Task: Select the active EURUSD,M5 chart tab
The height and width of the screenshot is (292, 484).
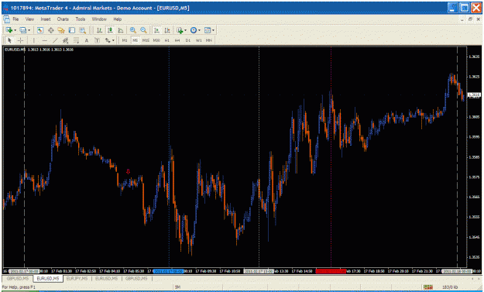Action: [x=48, y=279]
